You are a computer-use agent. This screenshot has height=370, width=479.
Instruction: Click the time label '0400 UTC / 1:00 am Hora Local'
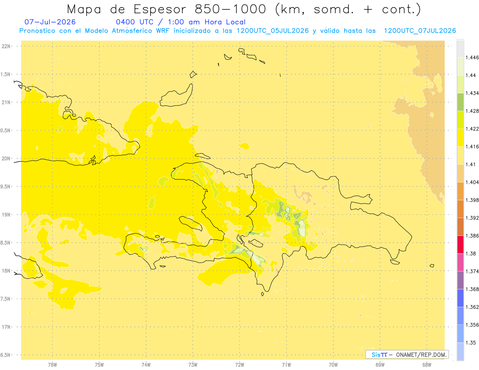(x=181, y=22)
